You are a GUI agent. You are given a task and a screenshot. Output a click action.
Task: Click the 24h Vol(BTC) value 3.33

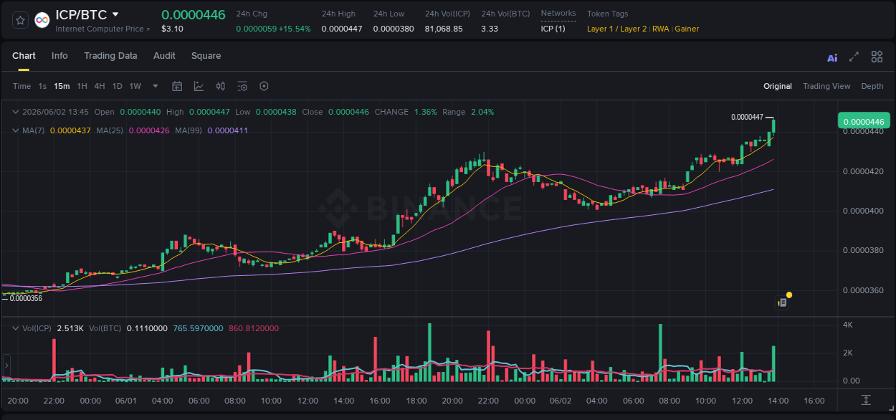pyautogui.click(x=490, y=29)
